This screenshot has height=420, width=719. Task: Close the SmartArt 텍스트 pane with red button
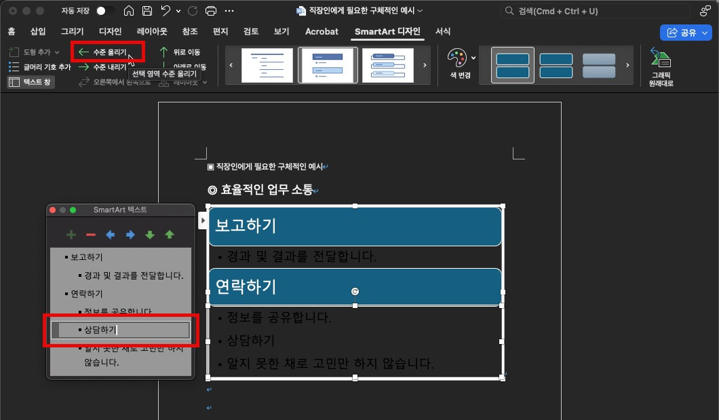[53, 210]
